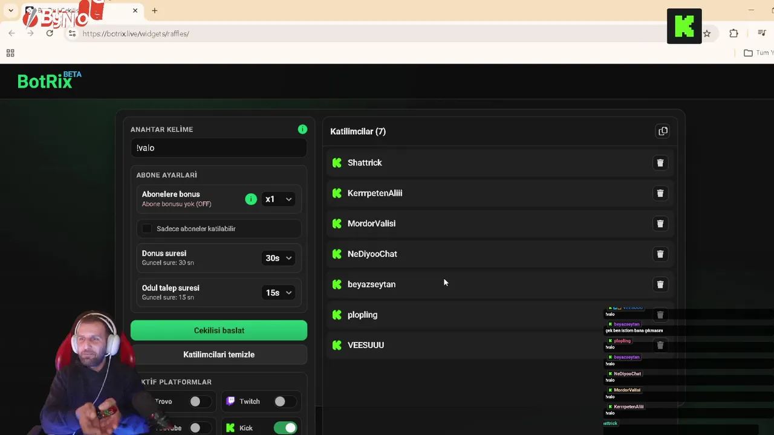Select participant name beyazseytan
774x435 pixels.
[371, 285]
